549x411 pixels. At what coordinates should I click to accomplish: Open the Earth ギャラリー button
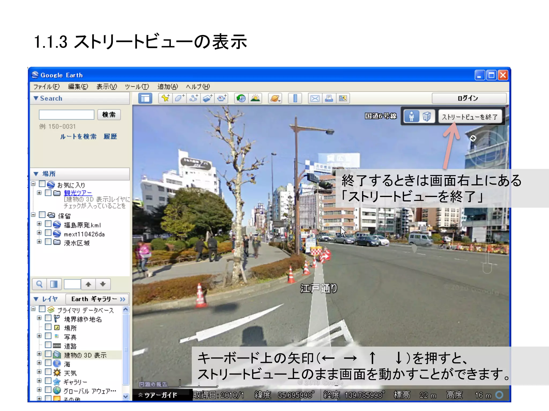tap(97, 299)
